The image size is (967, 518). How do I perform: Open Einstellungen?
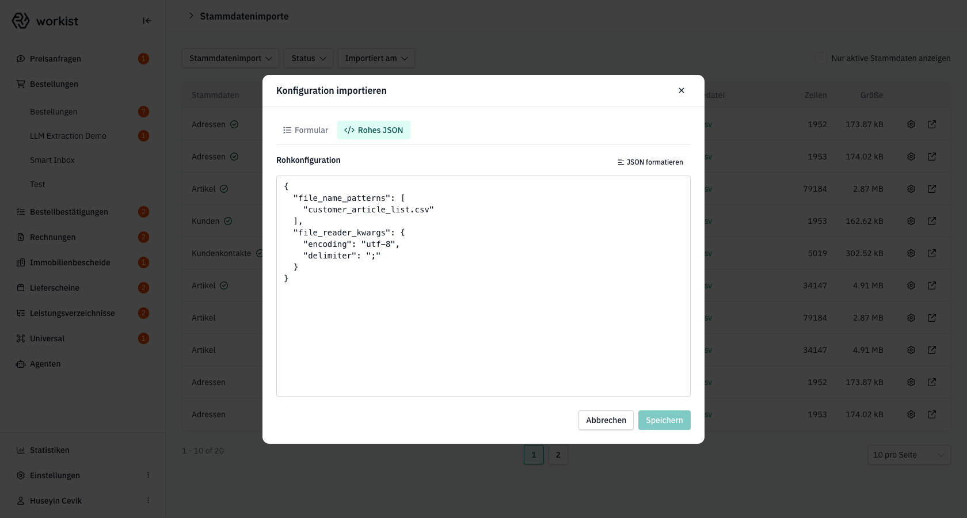[x=55, y=475]
